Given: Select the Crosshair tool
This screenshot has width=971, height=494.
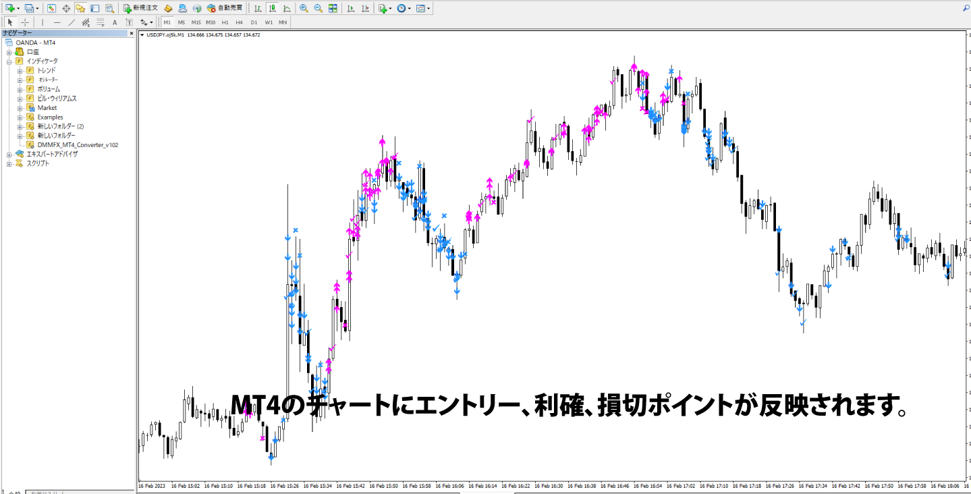Looking at the screenshot, I should (x=24, y=22).
